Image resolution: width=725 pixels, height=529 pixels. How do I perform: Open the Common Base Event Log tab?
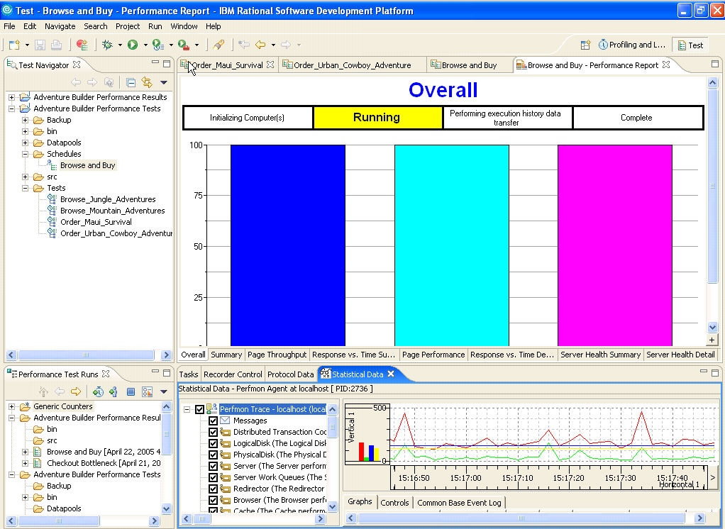point(459,502)
